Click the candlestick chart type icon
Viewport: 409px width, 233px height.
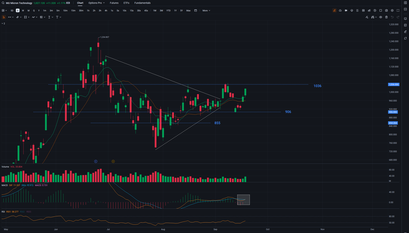coord(346,11)
